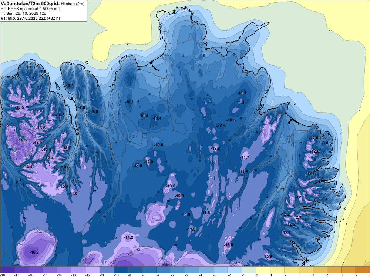Click the -9.8 temperature label
This screenshot has width=370, height=277.
(94, 112)
